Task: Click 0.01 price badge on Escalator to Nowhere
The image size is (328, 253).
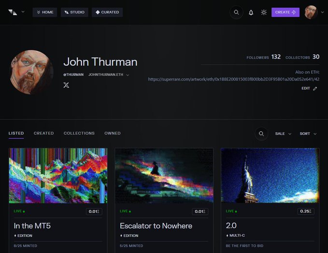Action: coord(200,212)
